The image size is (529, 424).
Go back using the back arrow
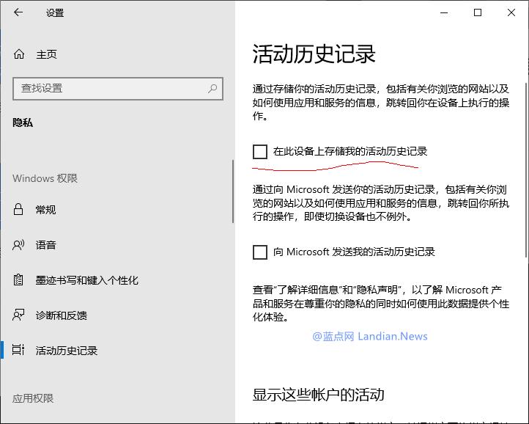pyautogui.click(x=18, y=12)
